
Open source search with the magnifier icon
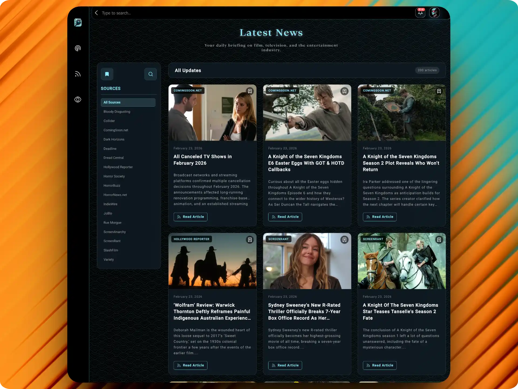[151, 74]
